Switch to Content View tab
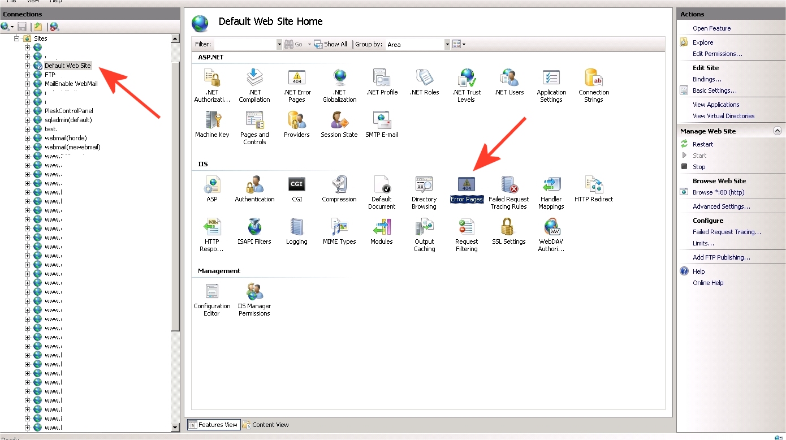Viewport: 786px width, 440px height. pyautogui.click(x=266, y=425)
